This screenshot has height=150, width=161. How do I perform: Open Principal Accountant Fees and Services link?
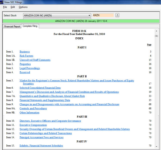42,137
